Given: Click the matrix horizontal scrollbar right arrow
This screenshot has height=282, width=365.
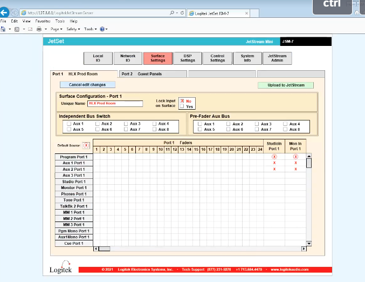Looking at the screenshot, I should click(x=304, y=249).
